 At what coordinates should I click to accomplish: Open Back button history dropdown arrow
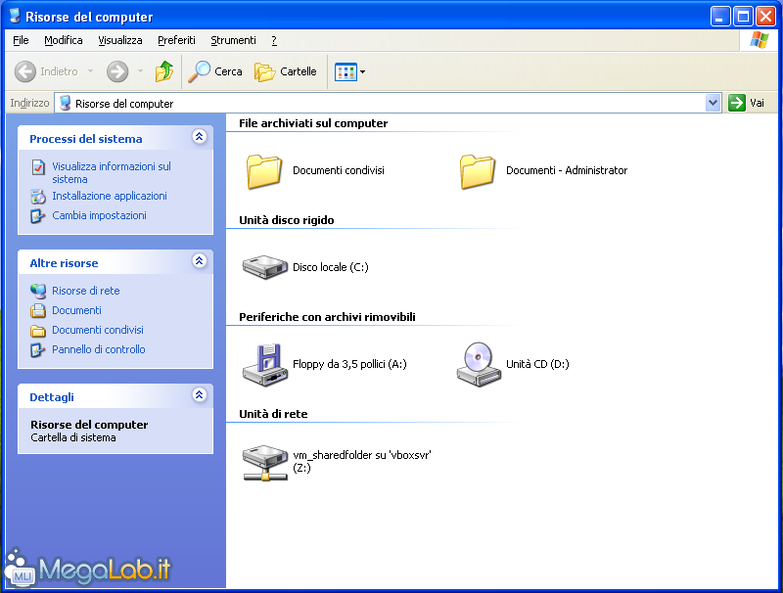[90, 71]
